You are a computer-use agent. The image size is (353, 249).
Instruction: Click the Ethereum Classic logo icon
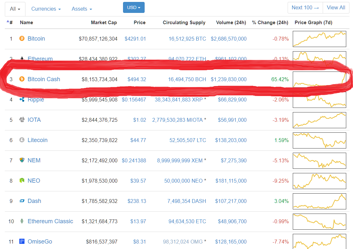coord(22,221)
